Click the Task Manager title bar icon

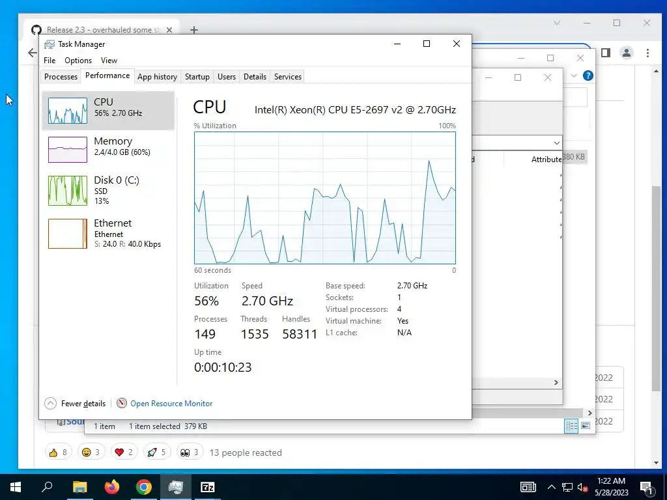pyautogui.click(x=50, y=44)
